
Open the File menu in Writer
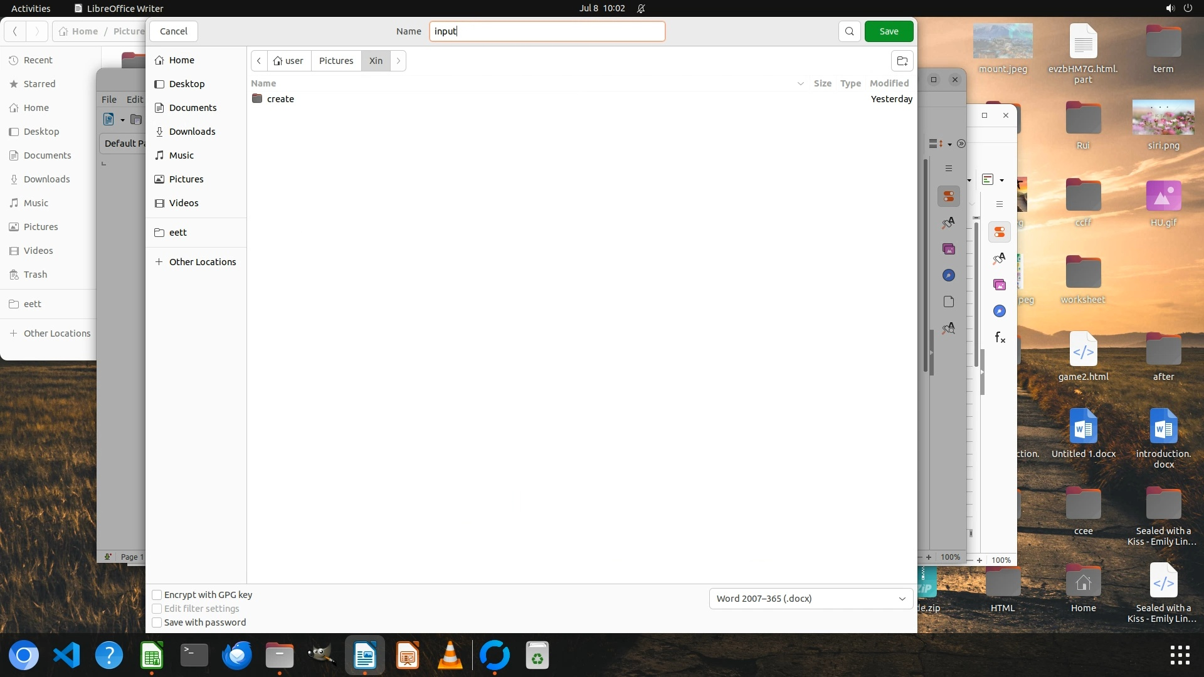click(x=109, y=99)
